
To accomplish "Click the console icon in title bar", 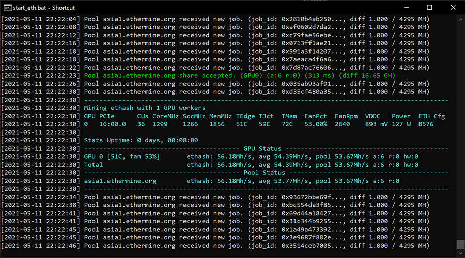I will pyautogui.click(x=7, y=8).
